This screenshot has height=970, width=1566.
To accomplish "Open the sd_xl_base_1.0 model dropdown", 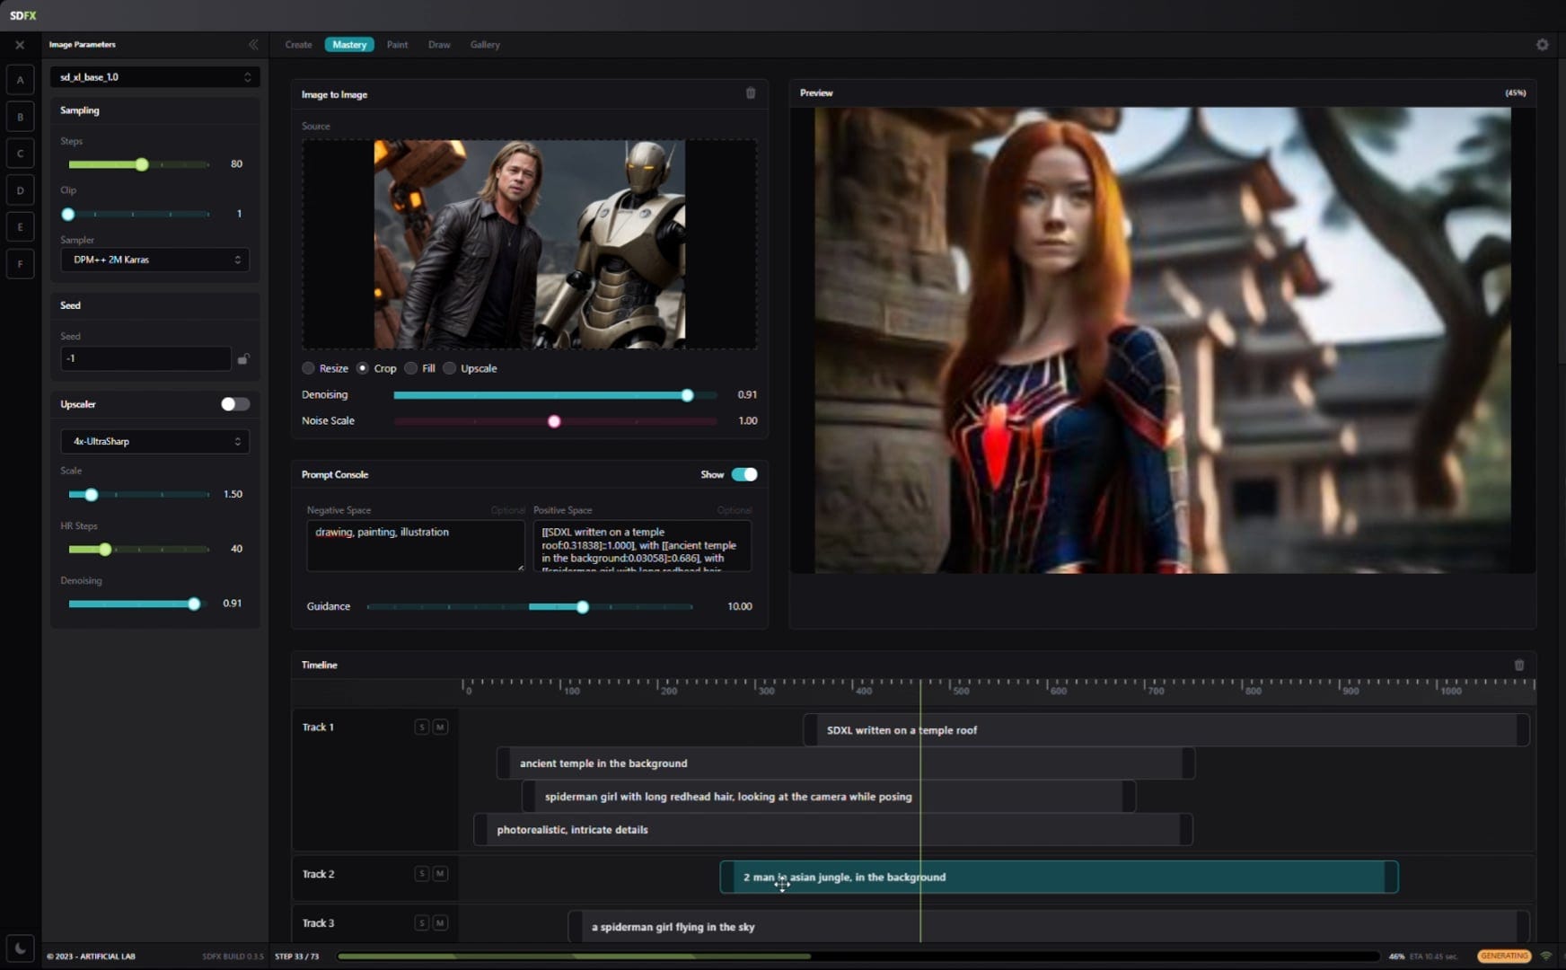I will click(x=155, y=77).
